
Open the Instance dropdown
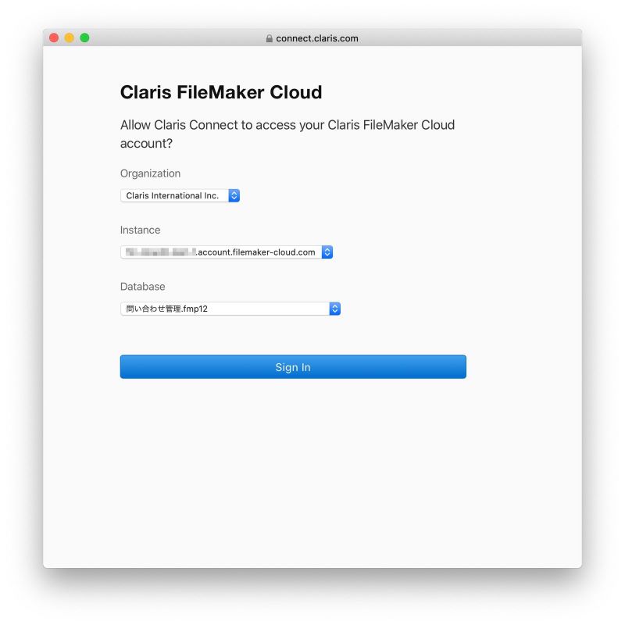227,252
